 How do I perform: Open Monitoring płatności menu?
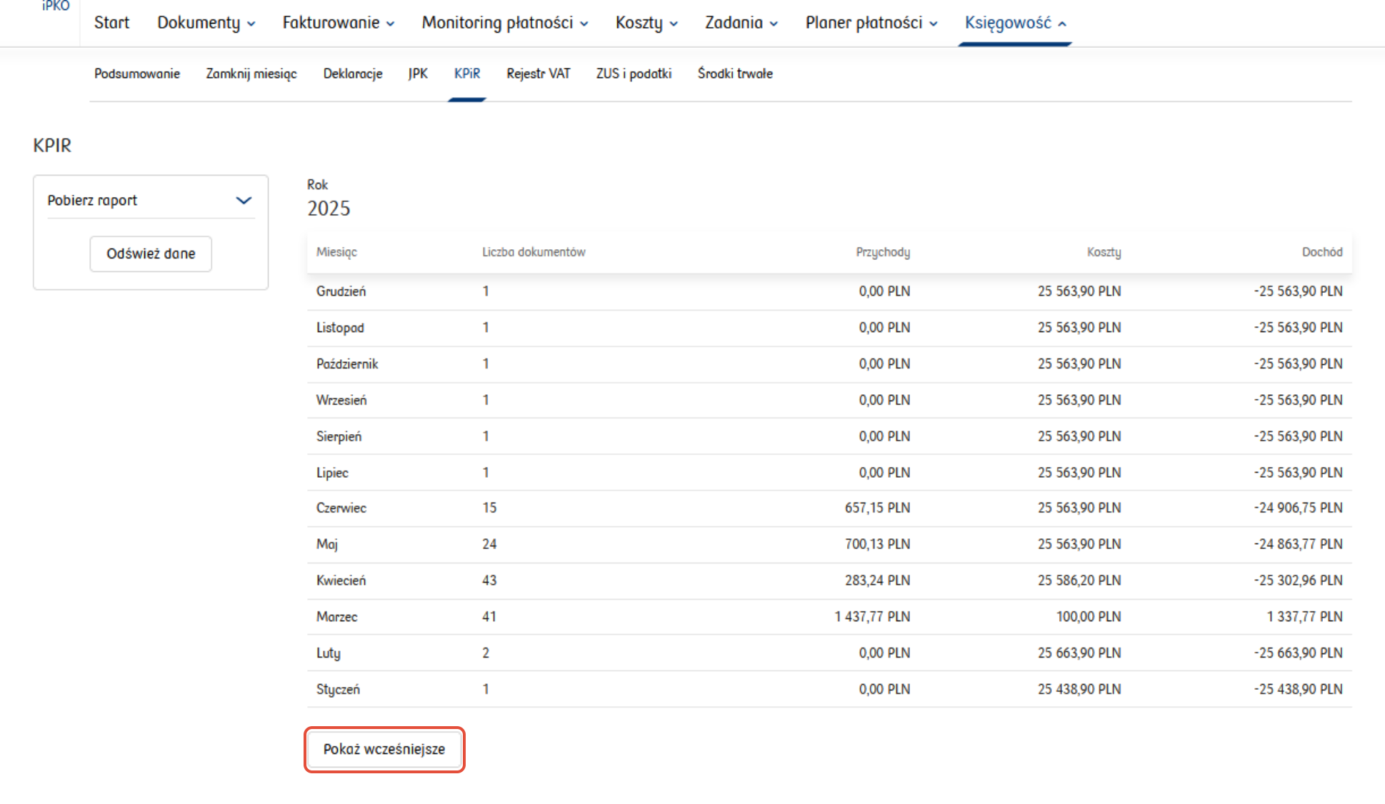click(x=504, y=23)
